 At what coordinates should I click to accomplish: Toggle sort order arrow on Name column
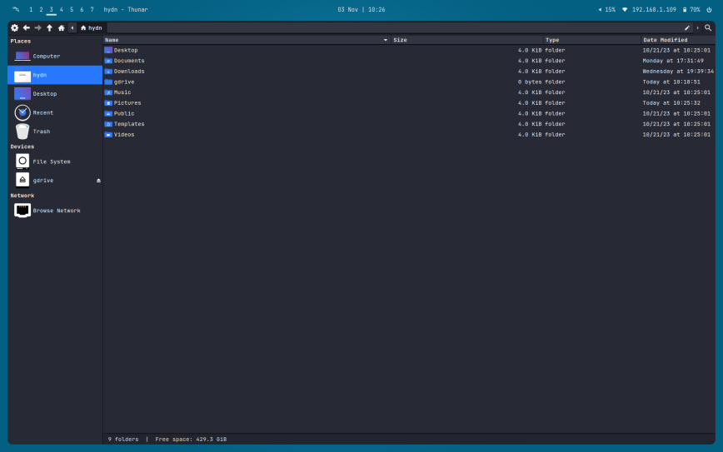click(x=386, y=40)
